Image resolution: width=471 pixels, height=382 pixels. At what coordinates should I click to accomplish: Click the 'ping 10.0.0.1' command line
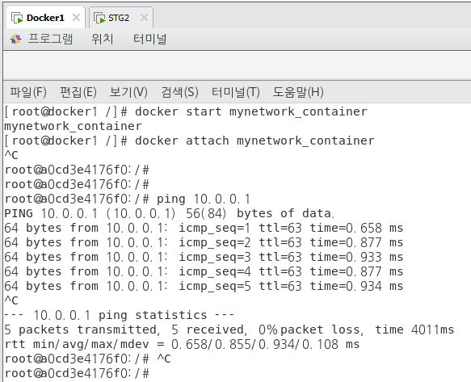pyautogui.click(x=128, y=199)
